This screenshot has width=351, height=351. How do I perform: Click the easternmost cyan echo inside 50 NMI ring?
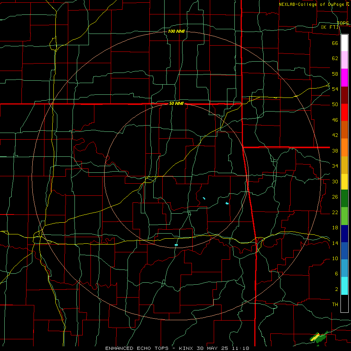click(x=227, y=203)
